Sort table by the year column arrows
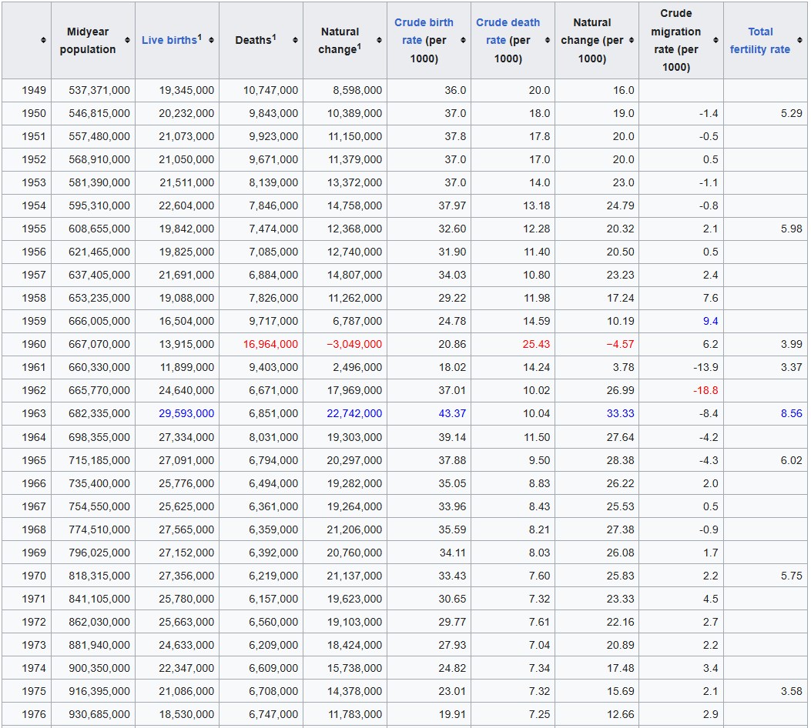 [43, 40]
